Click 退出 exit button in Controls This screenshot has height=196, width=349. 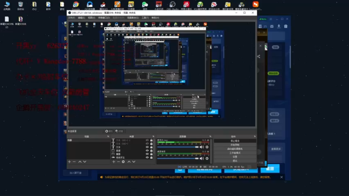click(x=235, y=161)
